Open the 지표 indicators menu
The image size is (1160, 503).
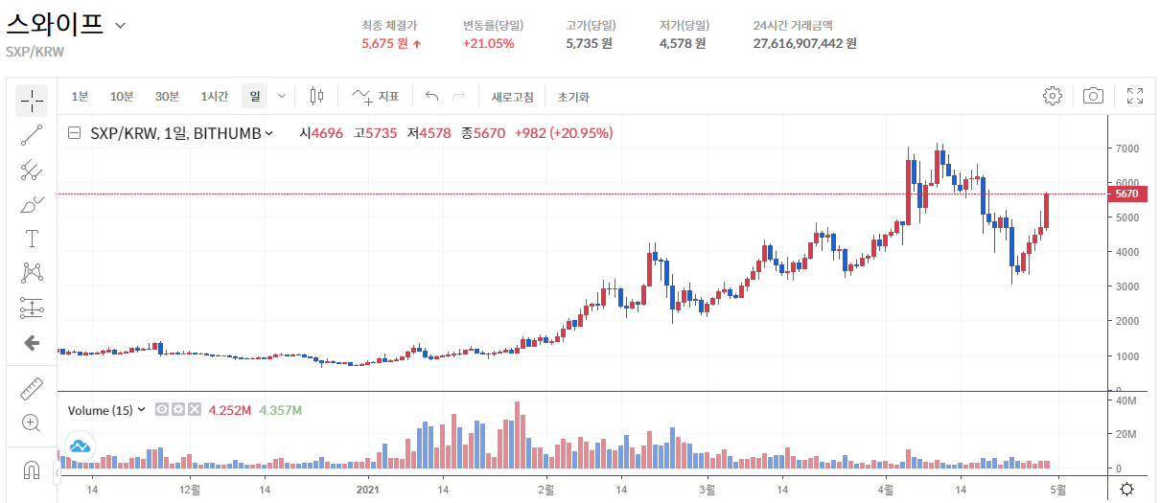pyautogui.click(x=376, y=96)
